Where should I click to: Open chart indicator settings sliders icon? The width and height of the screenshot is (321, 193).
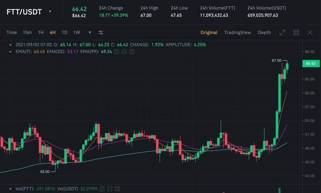pyautogui.click(x=101, y=33)
